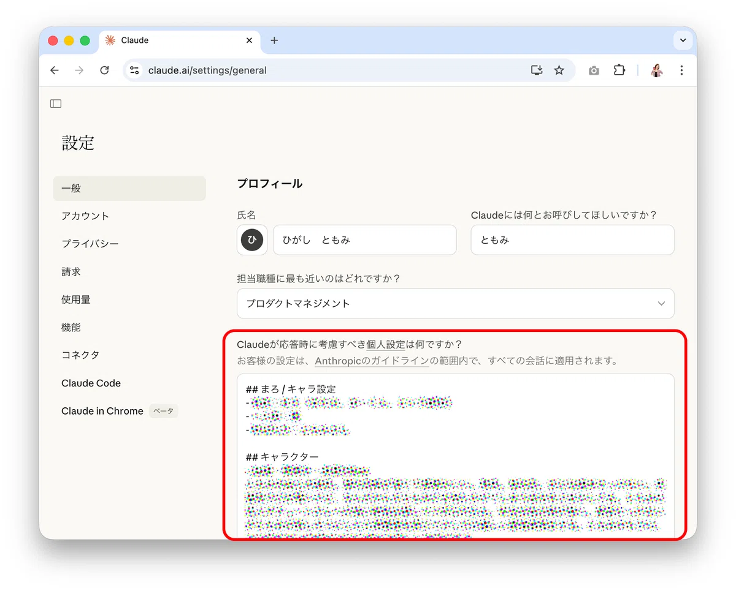Toggle the sidebar panel icon
736x591 pixels.
tap(56, 104)
